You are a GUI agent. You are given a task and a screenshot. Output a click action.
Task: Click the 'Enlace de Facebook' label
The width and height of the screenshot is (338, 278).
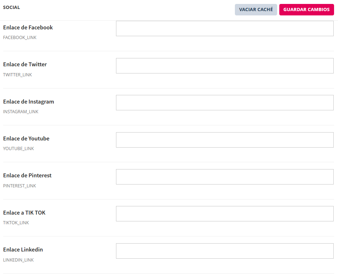(x=28, y=28)
